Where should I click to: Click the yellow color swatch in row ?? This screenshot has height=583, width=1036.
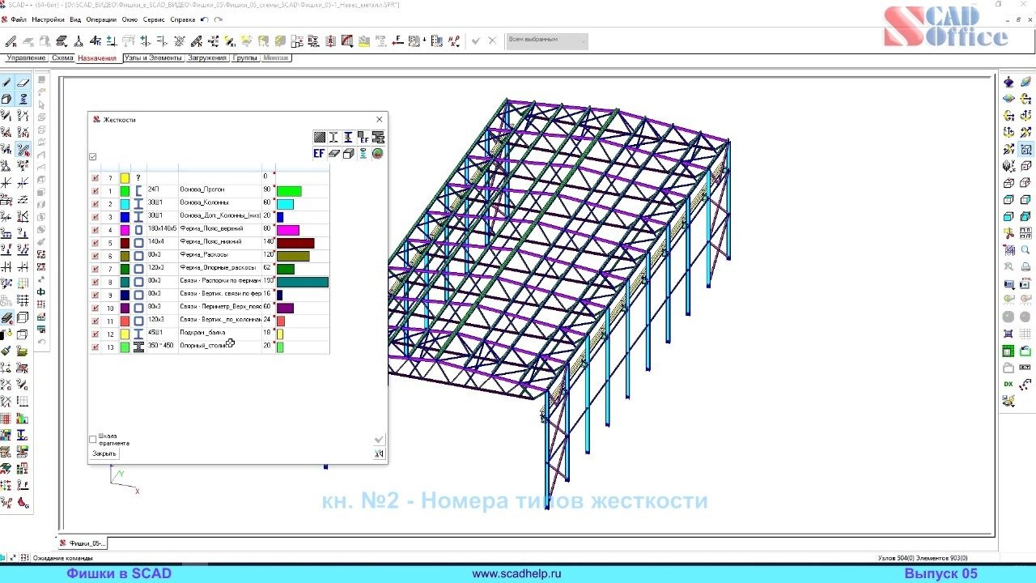(125, 177)
